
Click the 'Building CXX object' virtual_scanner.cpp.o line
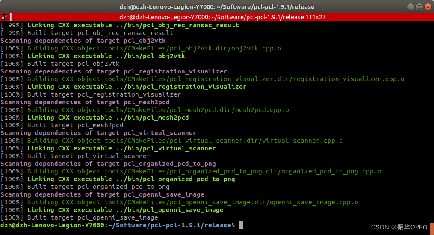pos(171,141)
